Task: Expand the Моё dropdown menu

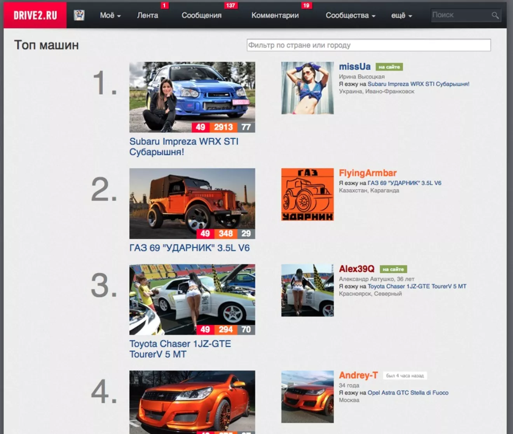Action: click(x=110, y=16)
